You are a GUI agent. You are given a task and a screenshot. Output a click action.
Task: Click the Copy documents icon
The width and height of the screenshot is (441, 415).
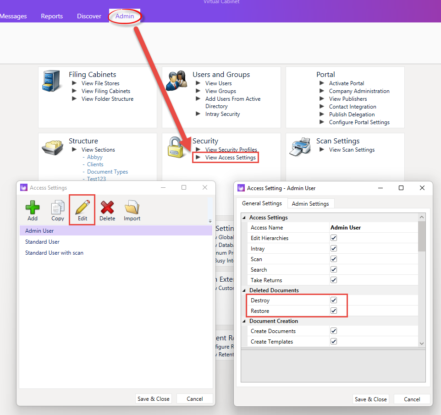tap(58, 207)
